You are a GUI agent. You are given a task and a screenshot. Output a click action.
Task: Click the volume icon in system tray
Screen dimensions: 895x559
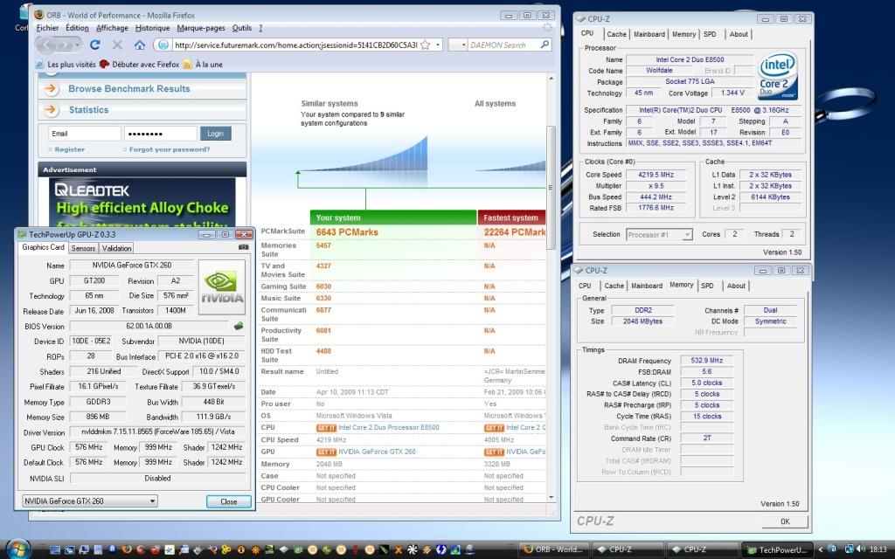[861, 549]
